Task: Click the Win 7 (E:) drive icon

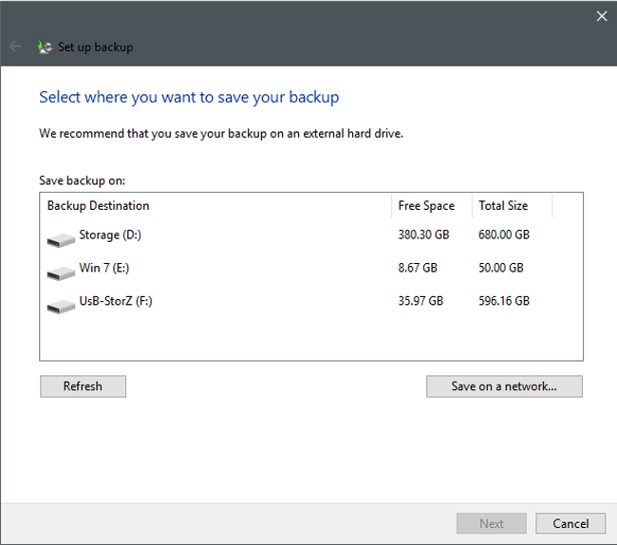Action: pyautogui.click(x=61, y=271)
